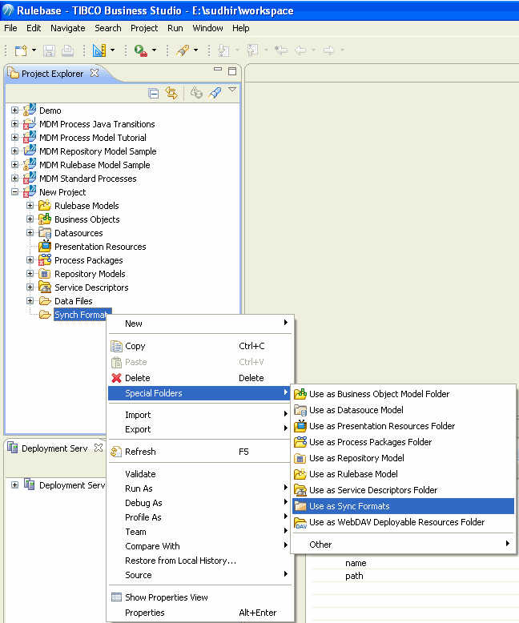Click the 'name' property row
The width and height of the screenshot is (519, 623).
415,563
